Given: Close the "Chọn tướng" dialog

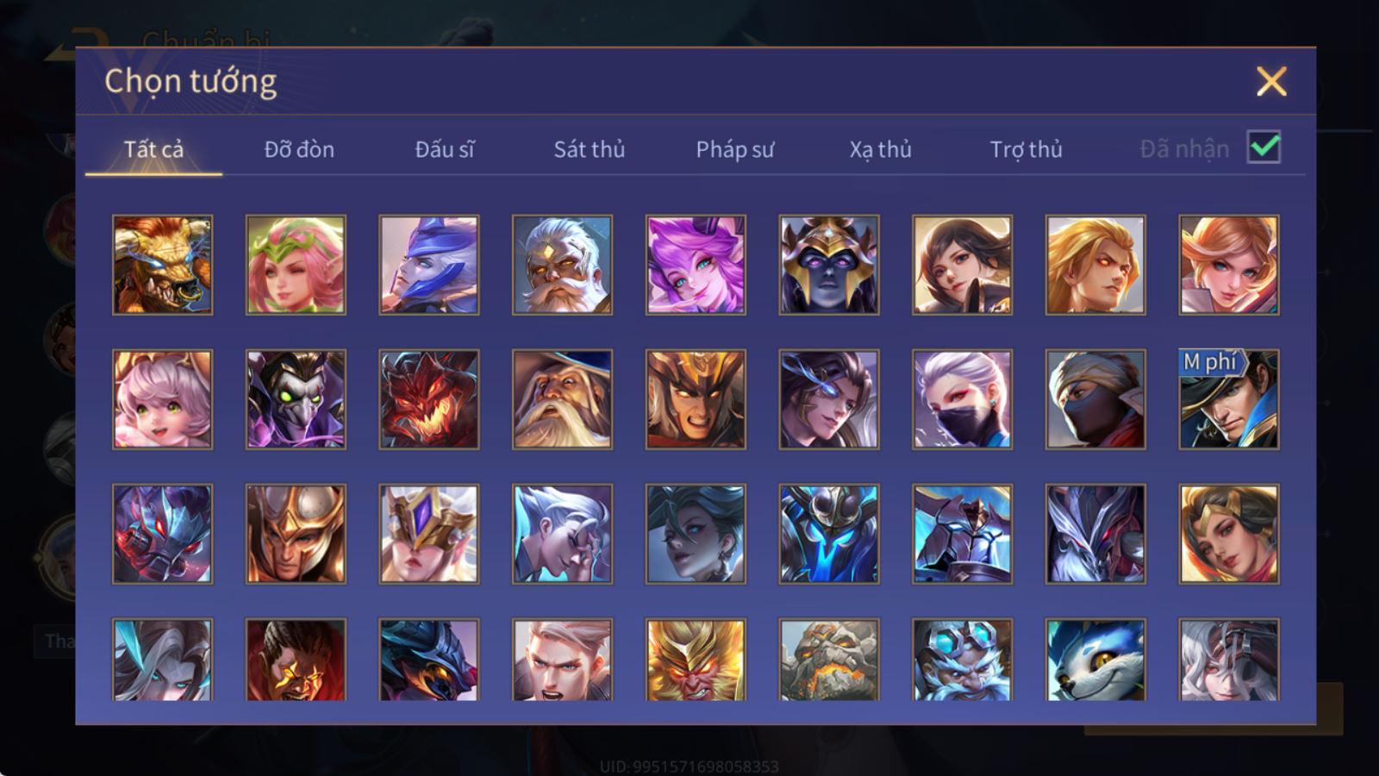Looking at the screenshot, I should (1271, 81).
